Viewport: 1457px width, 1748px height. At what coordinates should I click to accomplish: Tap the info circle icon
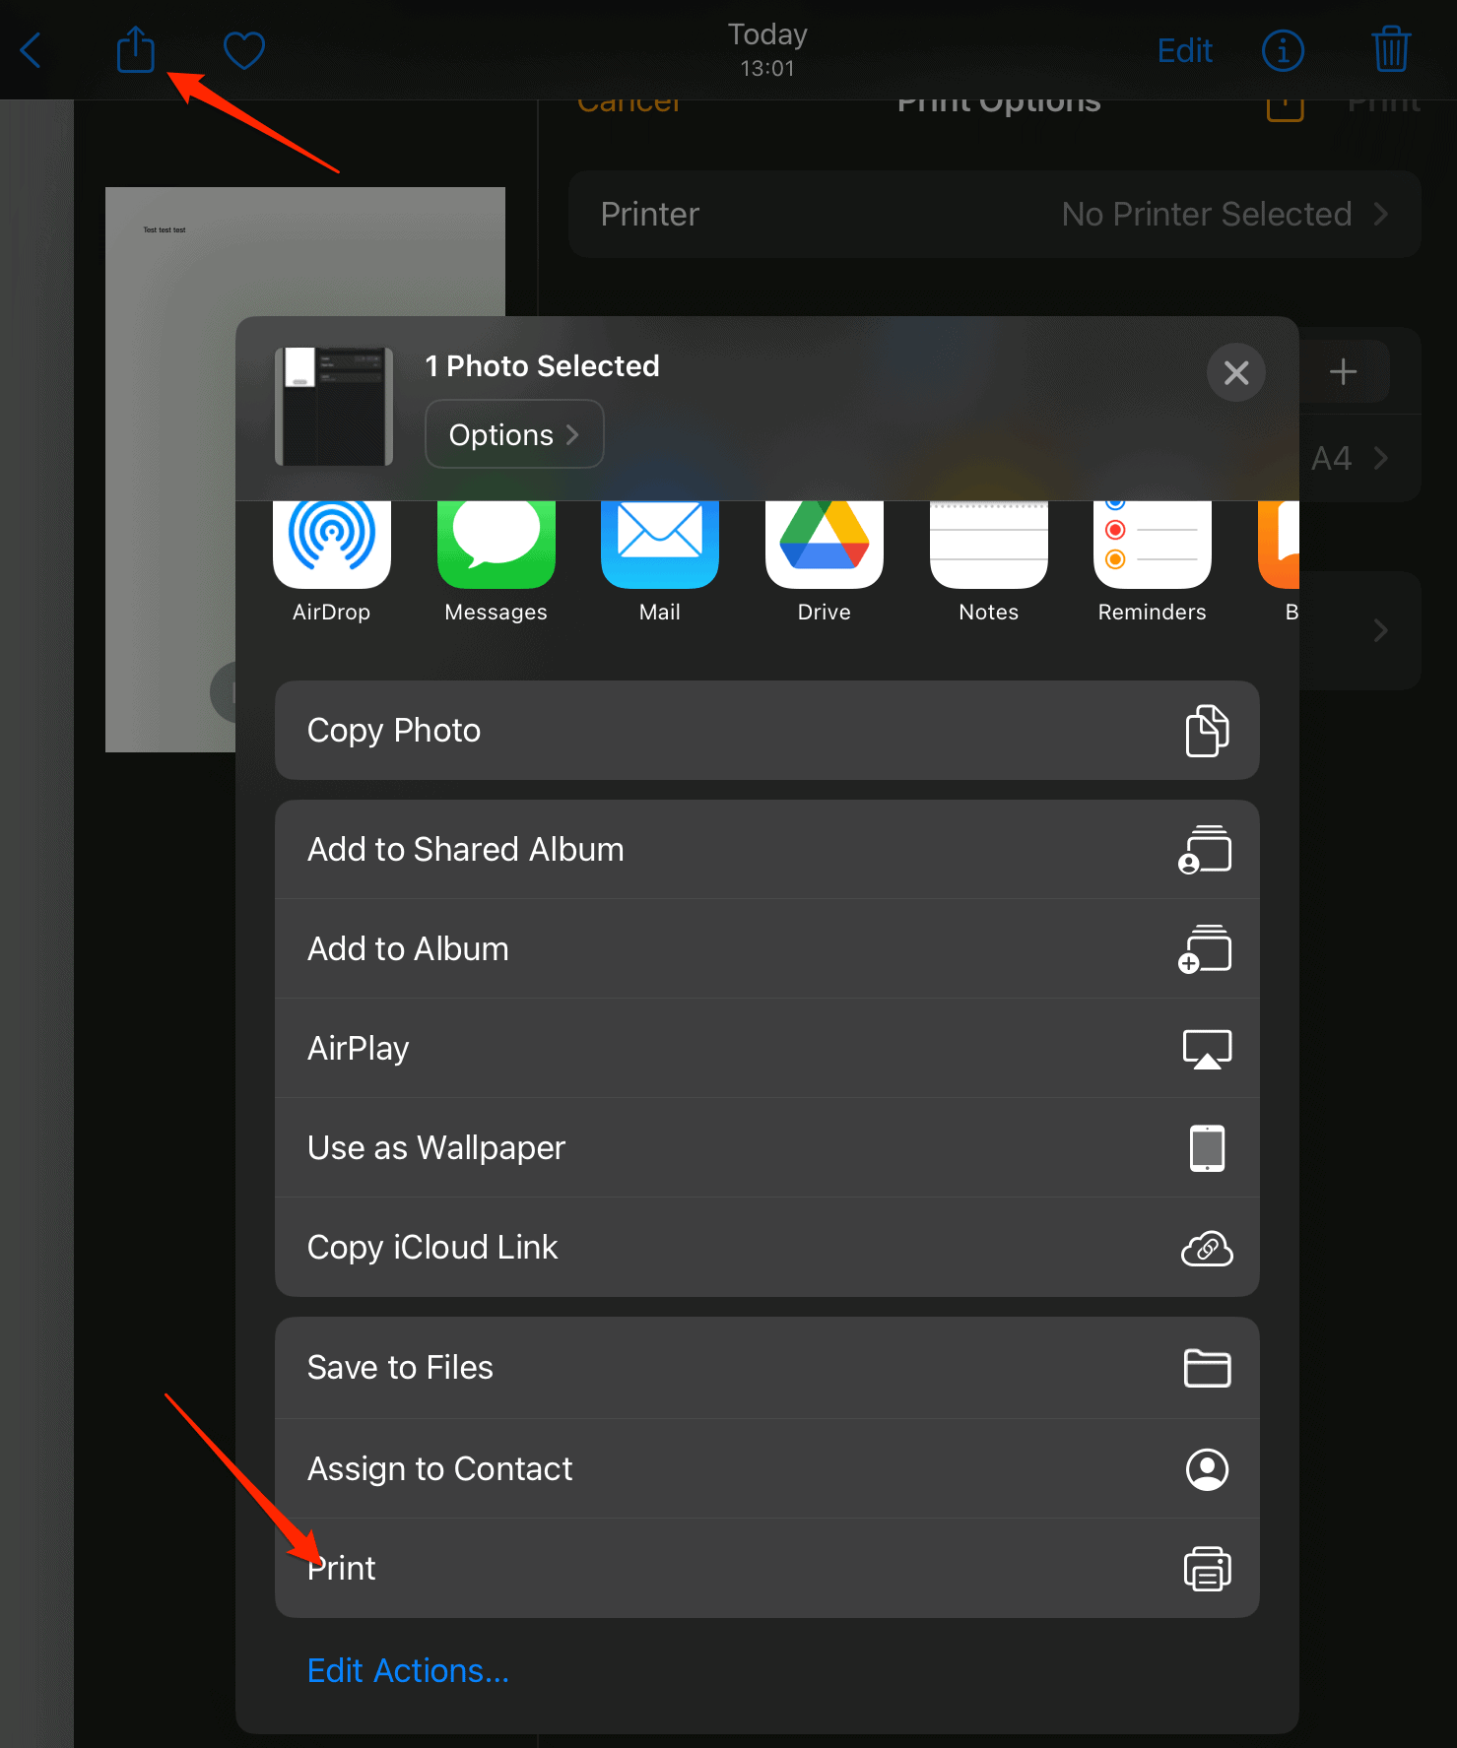(x=1283, y=50)
